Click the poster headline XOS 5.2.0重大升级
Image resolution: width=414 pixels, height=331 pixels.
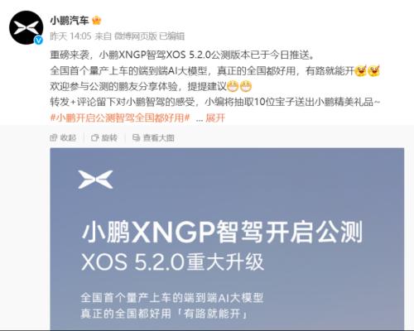click(x=173, y=261)
